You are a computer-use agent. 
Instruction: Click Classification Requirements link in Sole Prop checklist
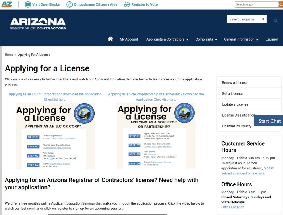coord(158,146)
